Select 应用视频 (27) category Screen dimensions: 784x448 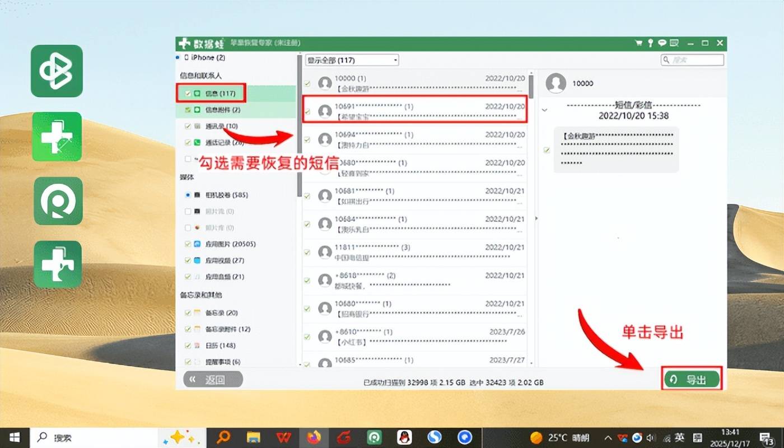[x=225, y=260]
